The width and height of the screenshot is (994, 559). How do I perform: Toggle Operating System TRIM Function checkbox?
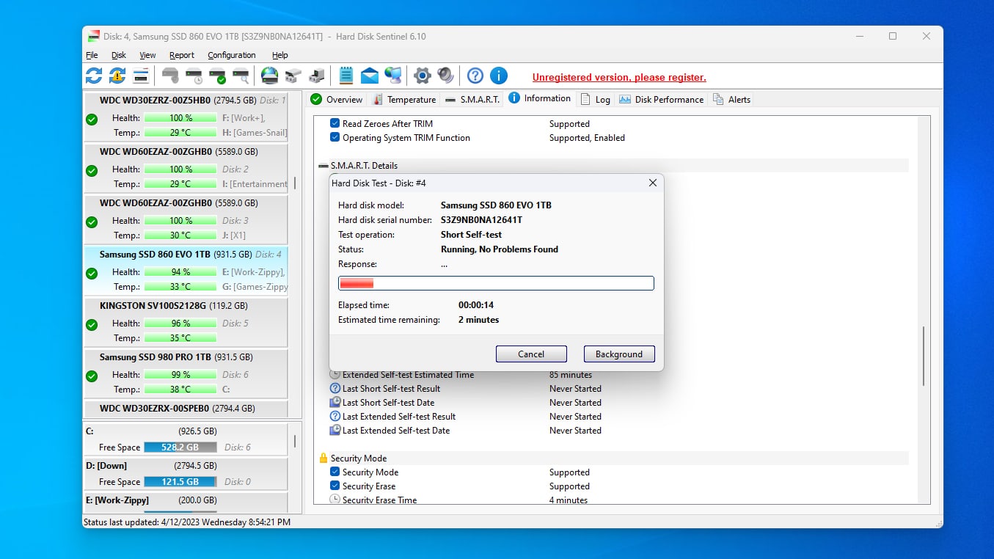coord(335,138)
